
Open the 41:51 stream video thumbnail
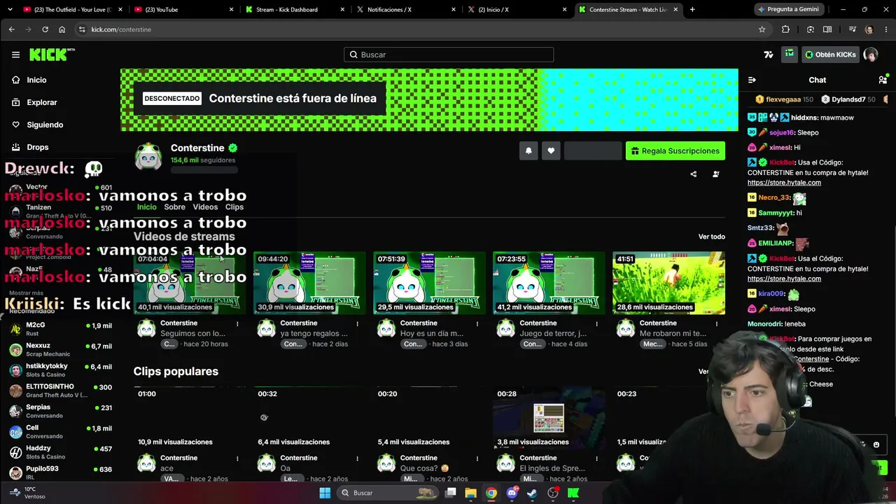point(668,283)
